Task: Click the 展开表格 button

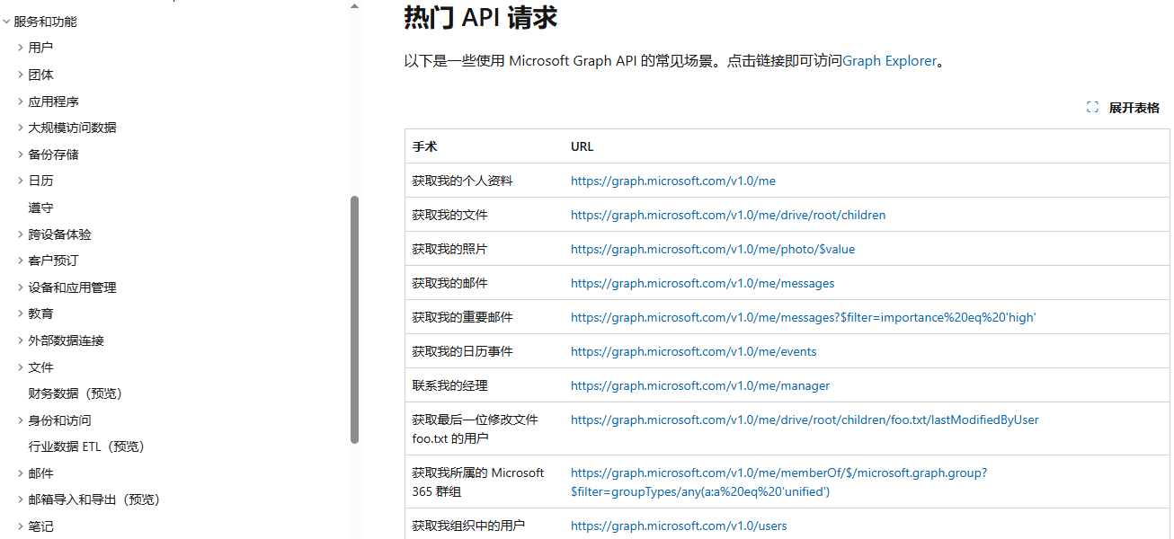Action: coord(1134,107)
